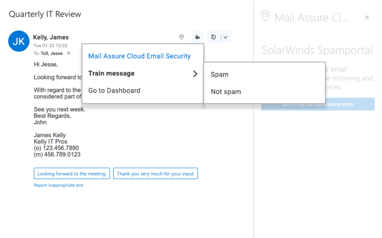Click the thumbs-up Like icon
Viewport: 382px width, 238px height.
pos(198,37)
